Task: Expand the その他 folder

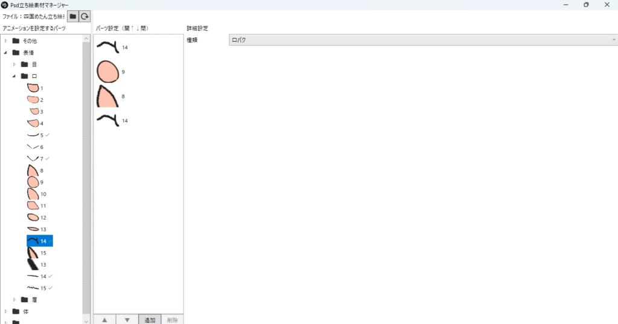Action: pyautogui.click(x=6, y=41)
